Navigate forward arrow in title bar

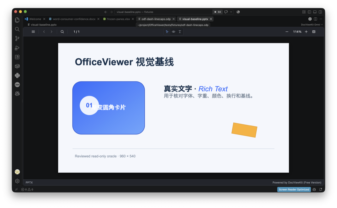click(111, 12)
